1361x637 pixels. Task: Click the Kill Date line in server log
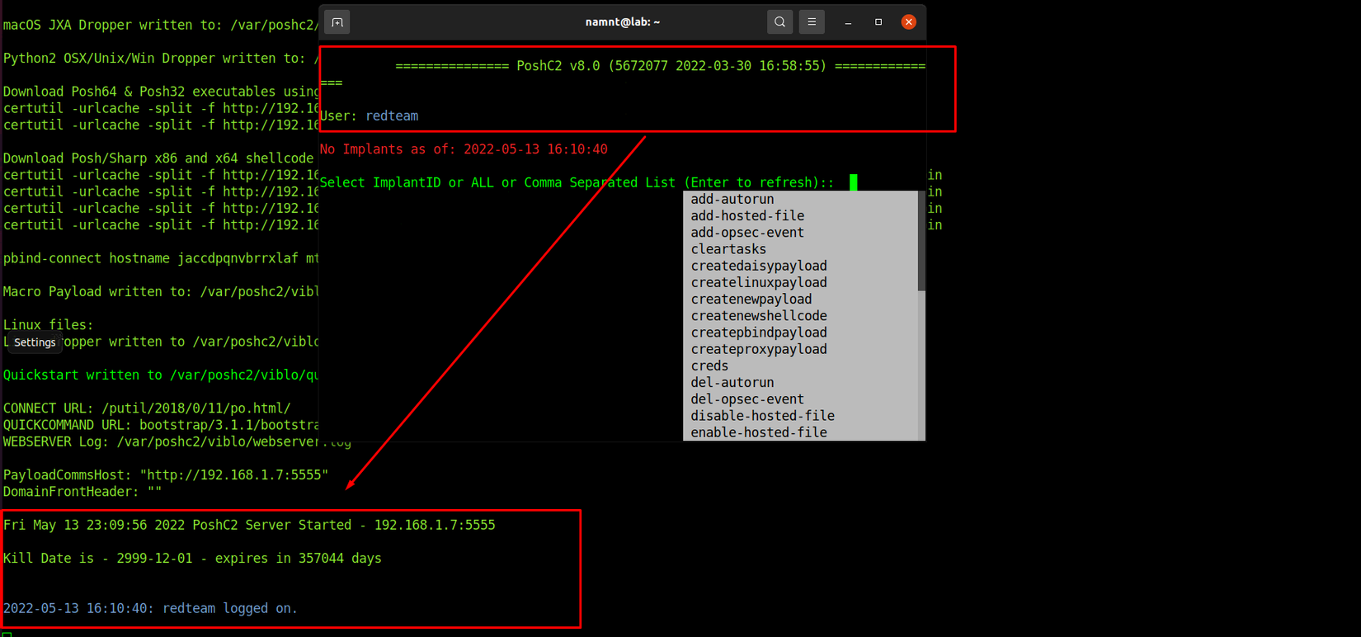(192, 559)
